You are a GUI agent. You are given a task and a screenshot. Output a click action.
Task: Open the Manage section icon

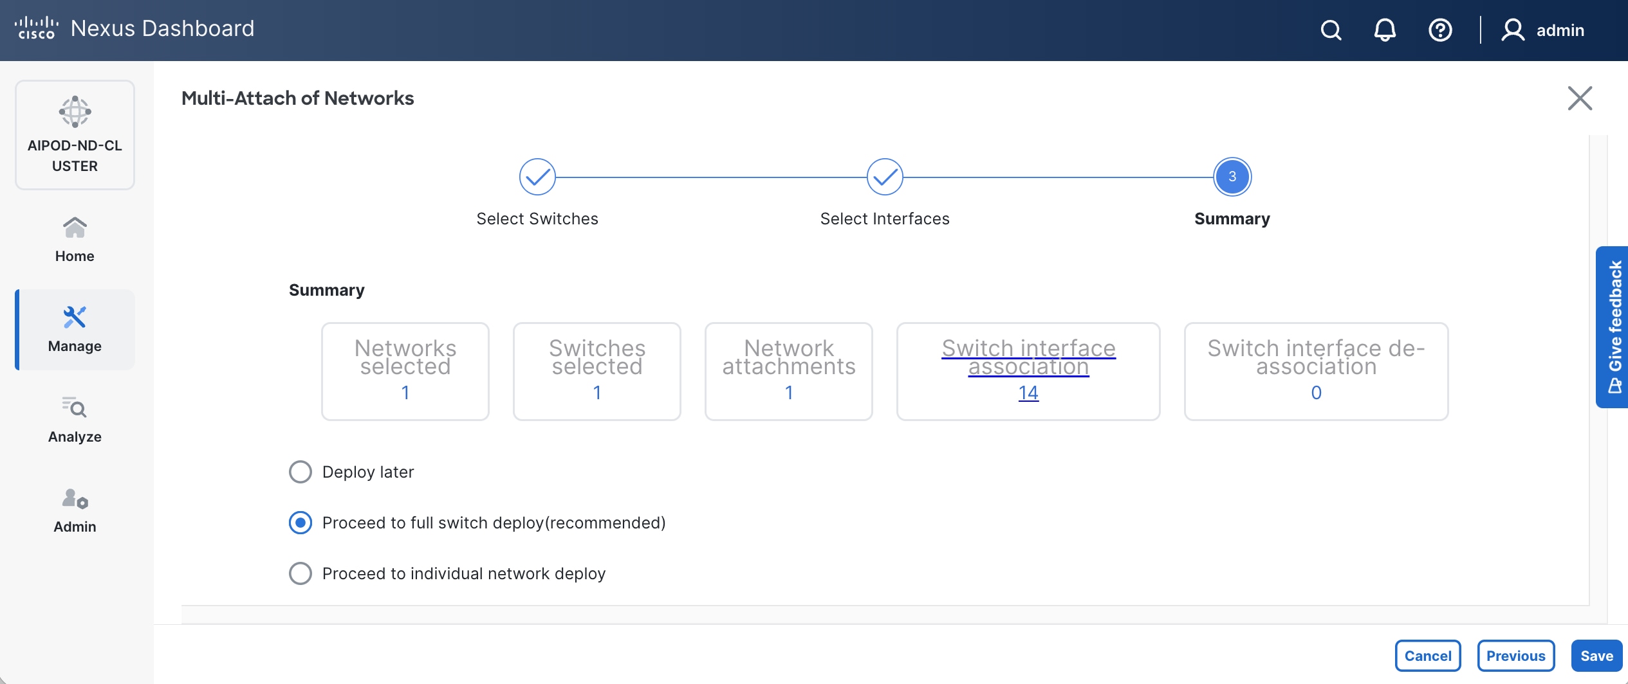point(75,317)
